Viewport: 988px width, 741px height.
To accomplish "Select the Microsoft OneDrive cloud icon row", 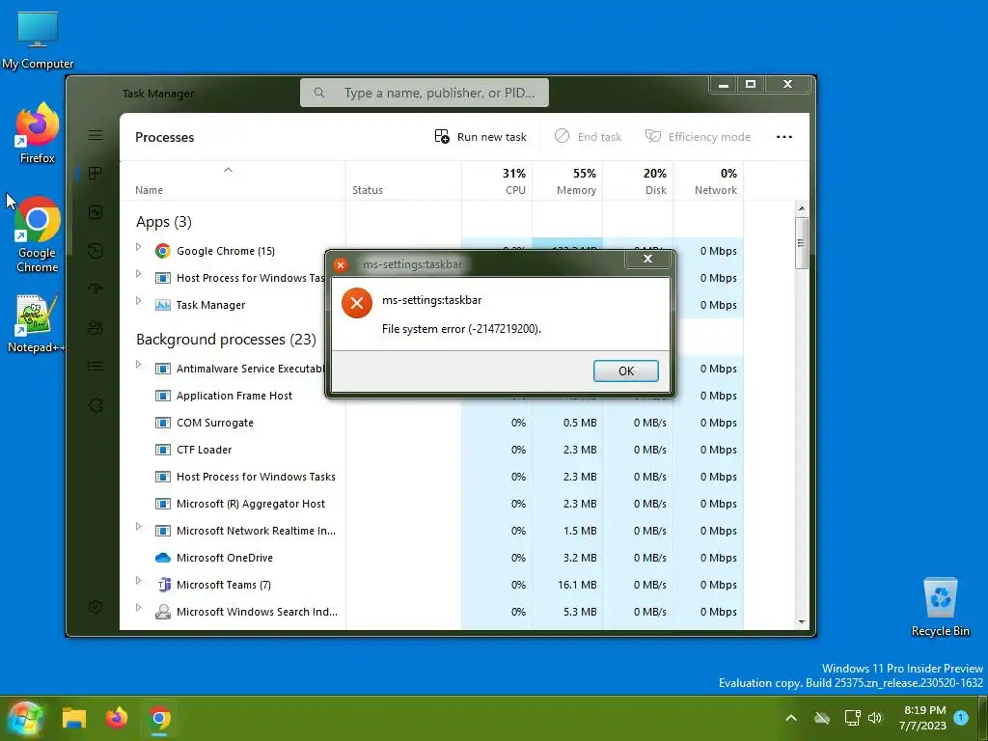I will (162, 558).
